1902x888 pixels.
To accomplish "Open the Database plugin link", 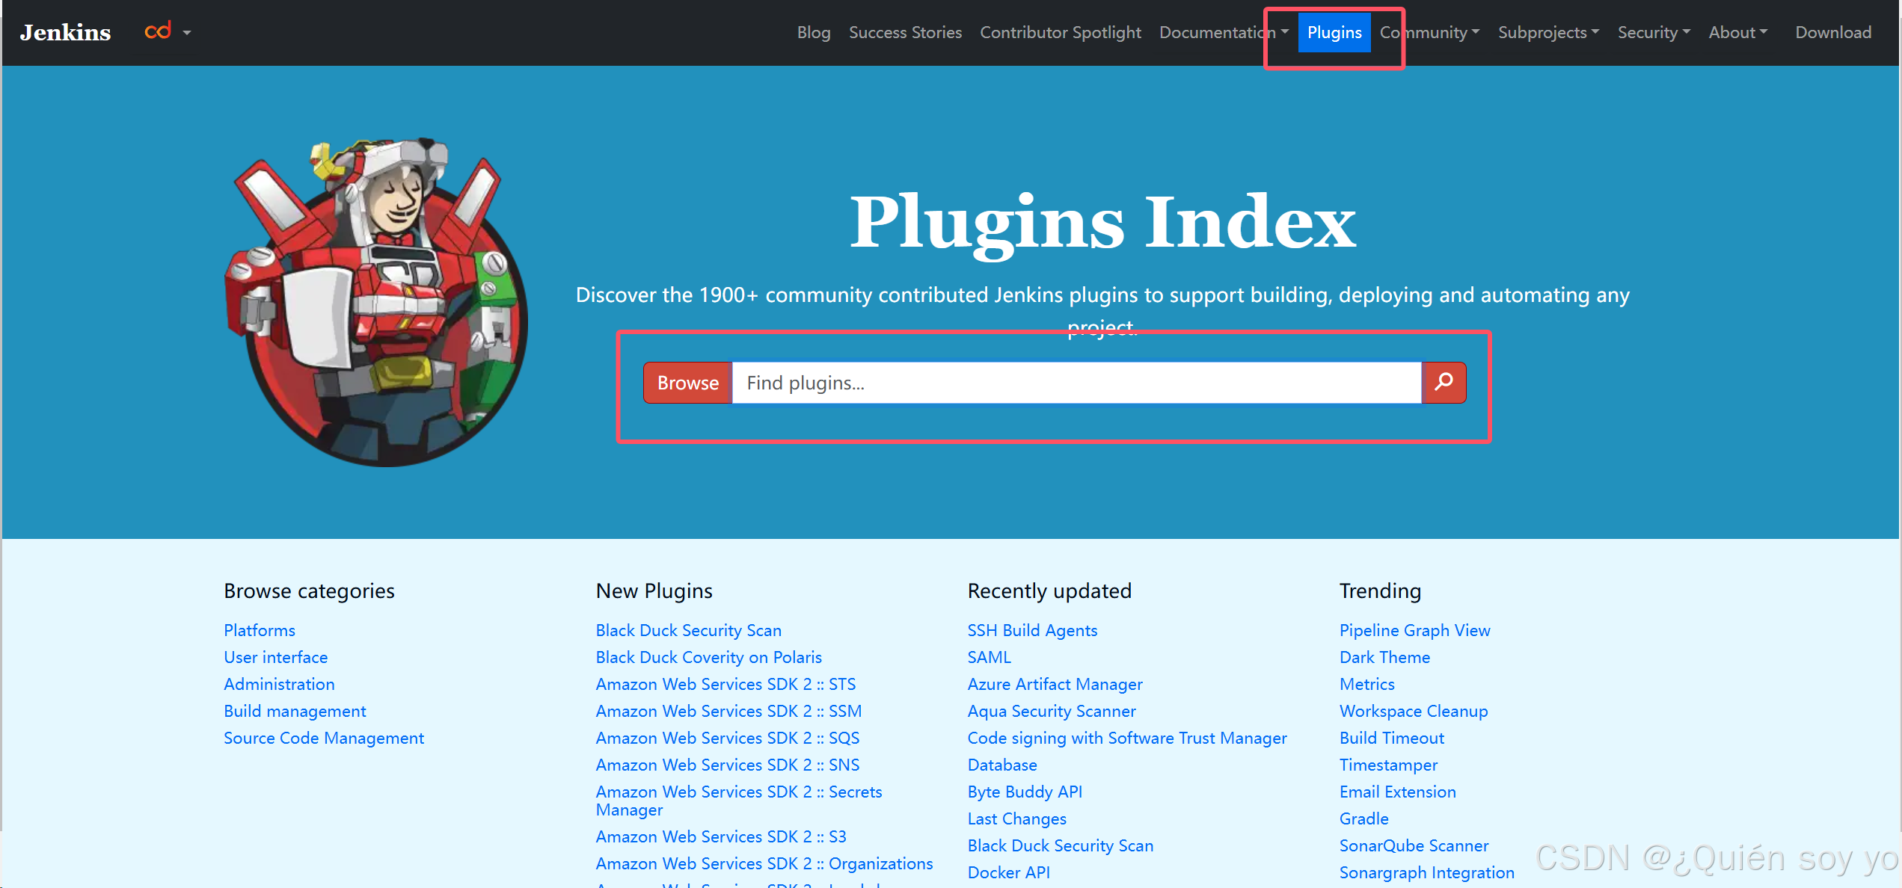I will [1002, 765].
